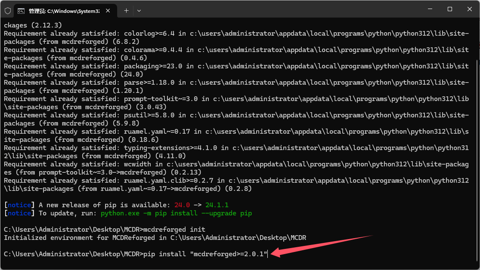The image size is (480, 270).
Task: Click the "wcwidth" requirement text
Action: point(137,164)
